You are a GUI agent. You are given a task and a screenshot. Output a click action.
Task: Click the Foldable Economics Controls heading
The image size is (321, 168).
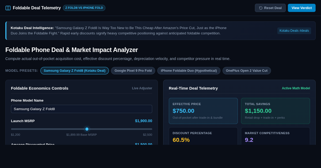[x=40, y=88]
